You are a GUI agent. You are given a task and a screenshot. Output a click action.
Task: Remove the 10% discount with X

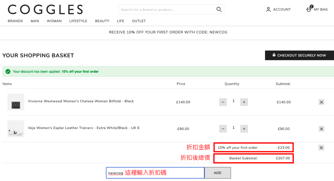click(x=321, y=148)
